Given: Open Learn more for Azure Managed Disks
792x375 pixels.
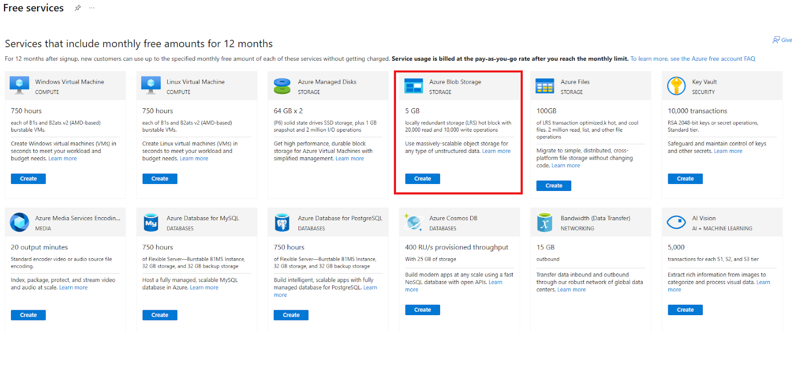Looking at the screenshot, I should tap(349, 158).
